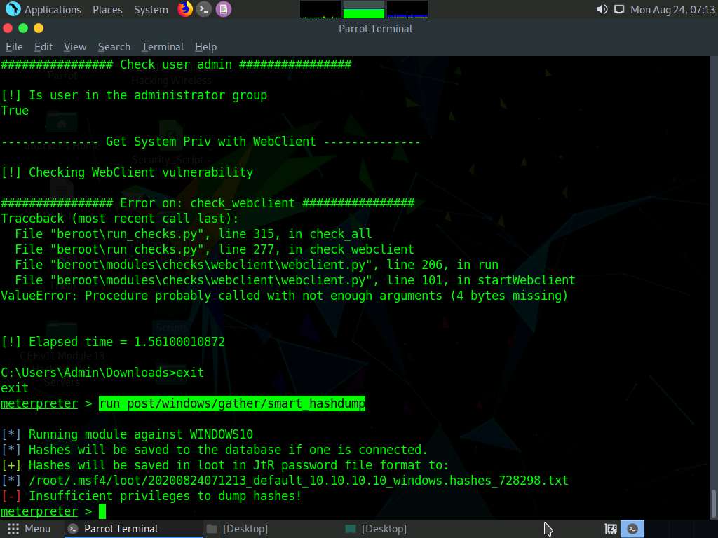Open the View menu

[75, 47]
